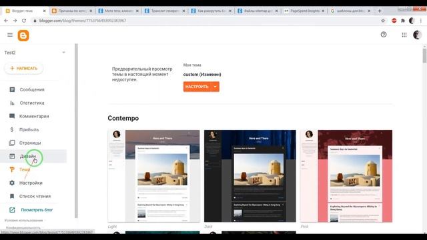Image resolution: width=427 pixels, height=240 pixels.
Task: Open the Google apps grid
Action: [x=404, y=35]
